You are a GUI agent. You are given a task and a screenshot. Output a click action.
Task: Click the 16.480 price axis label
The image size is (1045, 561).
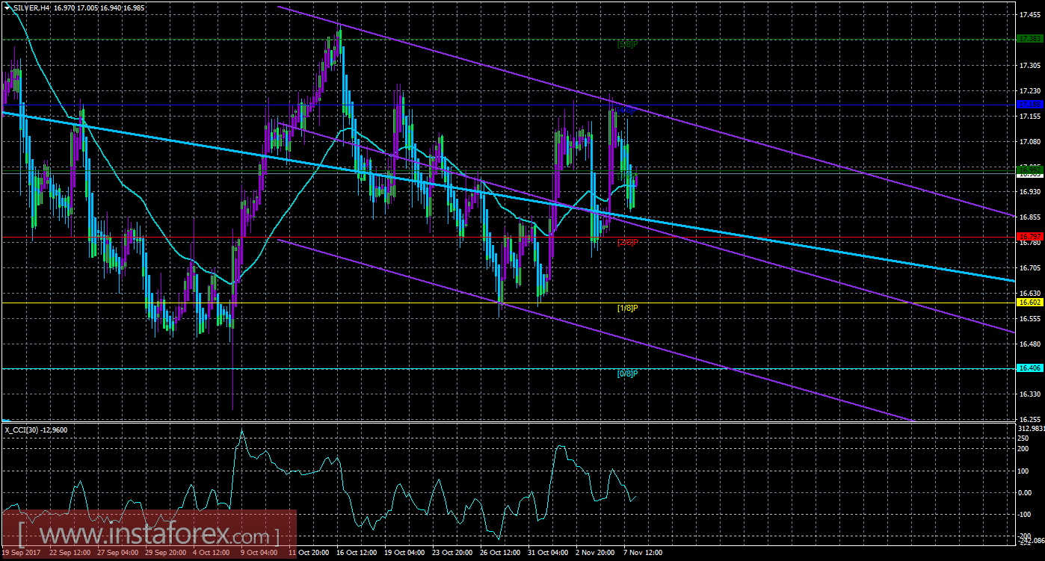(x=1030, y=344)
